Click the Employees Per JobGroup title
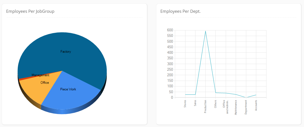304x127 pixels. [30, 11]
